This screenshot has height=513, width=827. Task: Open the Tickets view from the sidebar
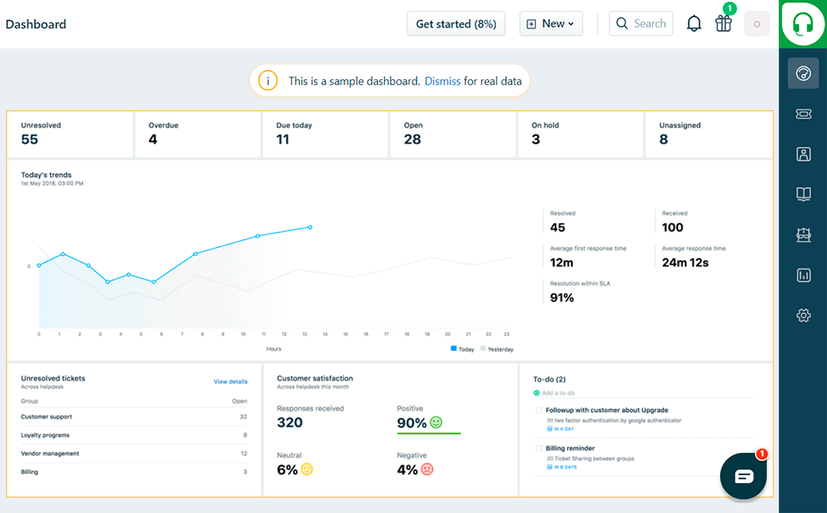[803, 114]
